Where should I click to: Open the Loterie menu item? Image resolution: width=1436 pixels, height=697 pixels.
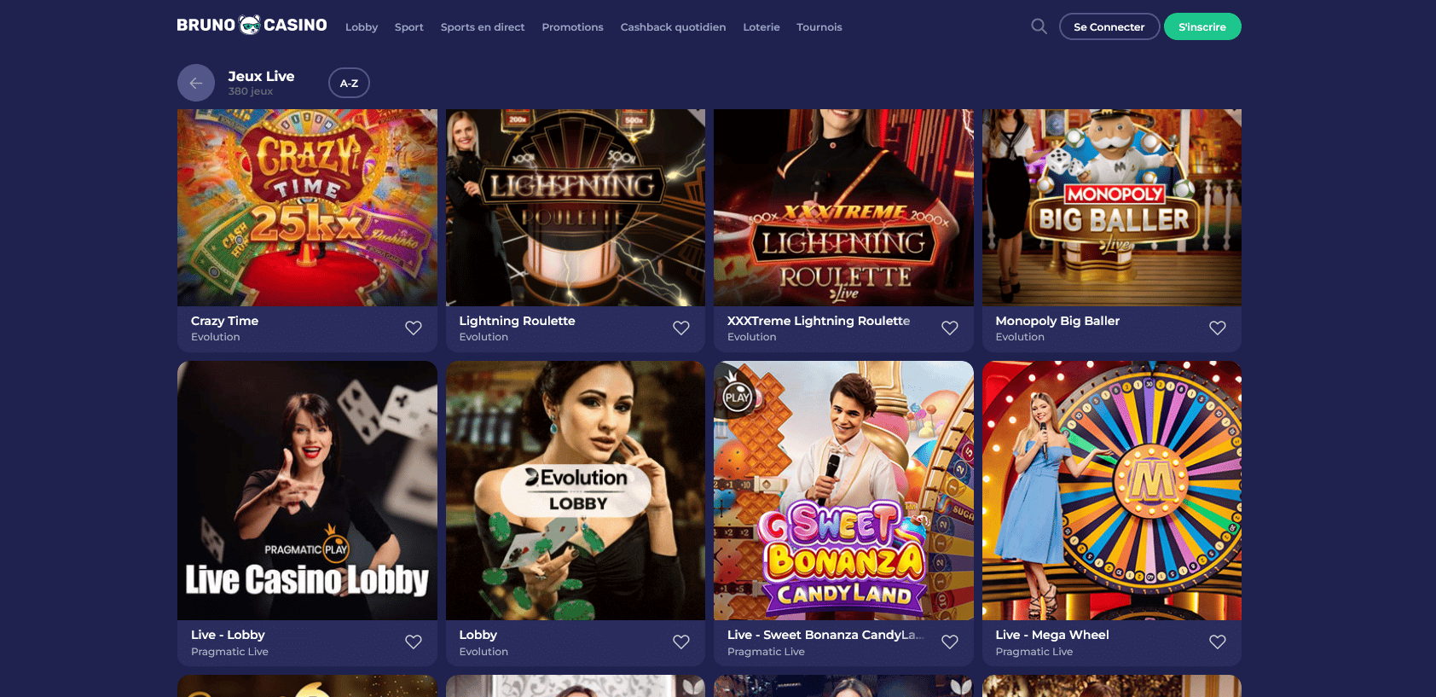coord(761,27)
